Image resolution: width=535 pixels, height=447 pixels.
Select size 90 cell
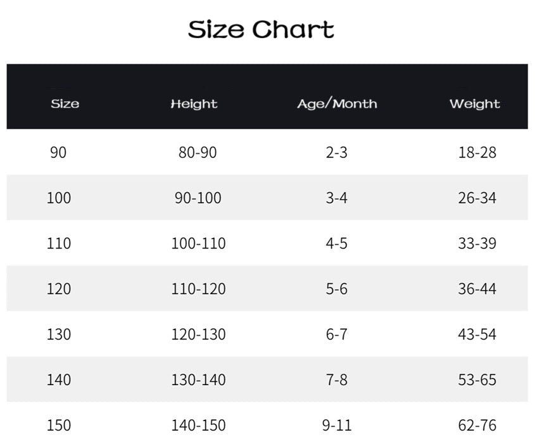click(x=58, y=152)
